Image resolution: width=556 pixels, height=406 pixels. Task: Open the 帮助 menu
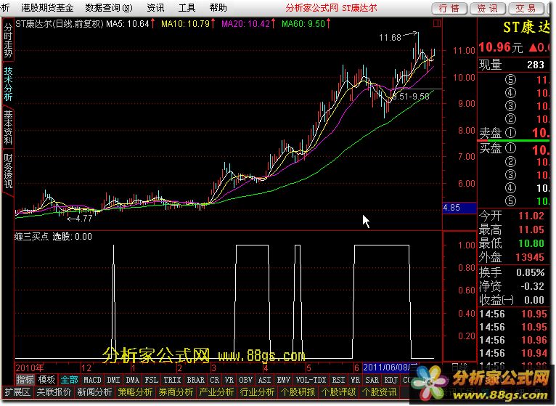coord(218,7)
